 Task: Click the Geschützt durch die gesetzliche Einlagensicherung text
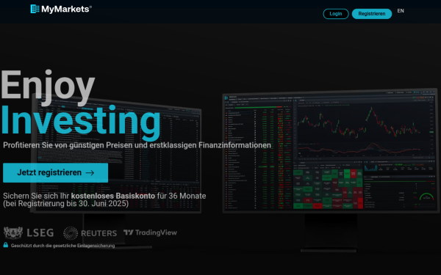point(62,246)
